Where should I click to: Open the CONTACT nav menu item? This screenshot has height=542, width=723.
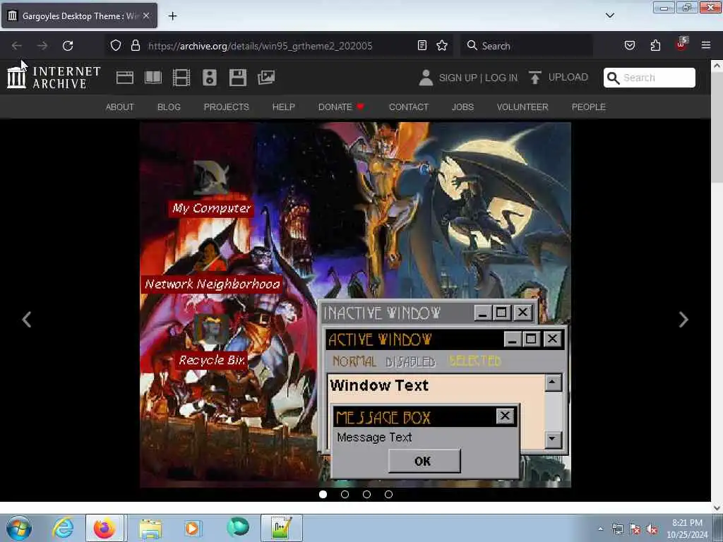pos(409,107)
